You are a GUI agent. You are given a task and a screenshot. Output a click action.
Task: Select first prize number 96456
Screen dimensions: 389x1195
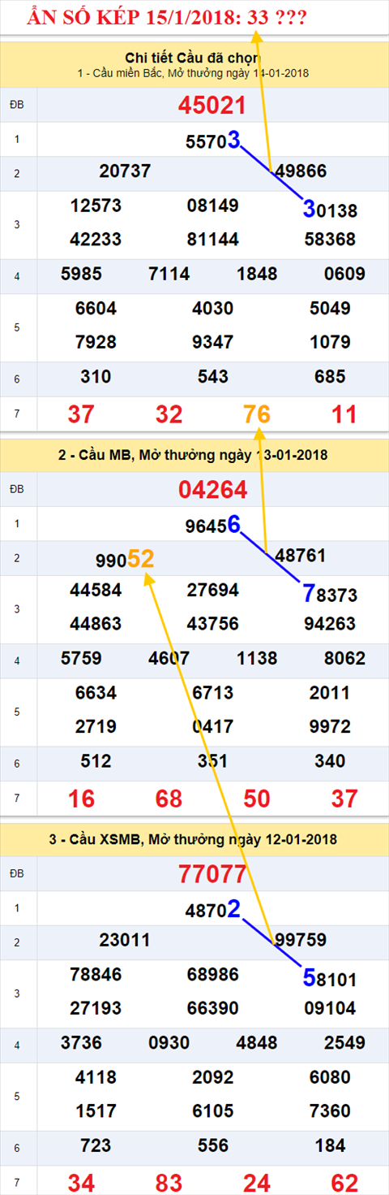213,525
